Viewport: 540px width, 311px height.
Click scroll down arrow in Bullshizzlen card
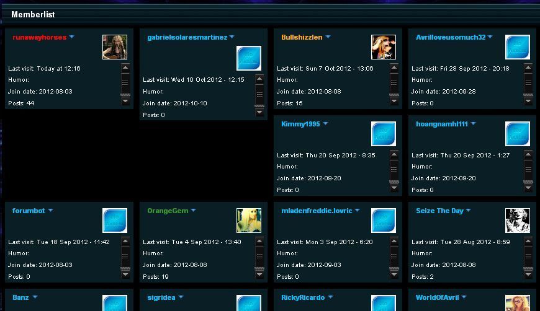coord(394,102)
